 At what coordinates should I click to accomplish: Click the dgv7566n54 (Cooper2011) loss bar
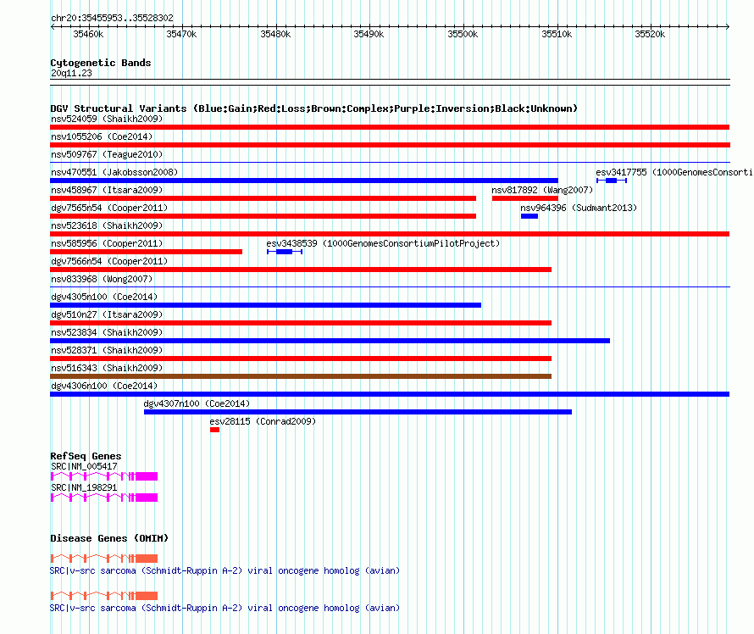[x=301, y=270]
